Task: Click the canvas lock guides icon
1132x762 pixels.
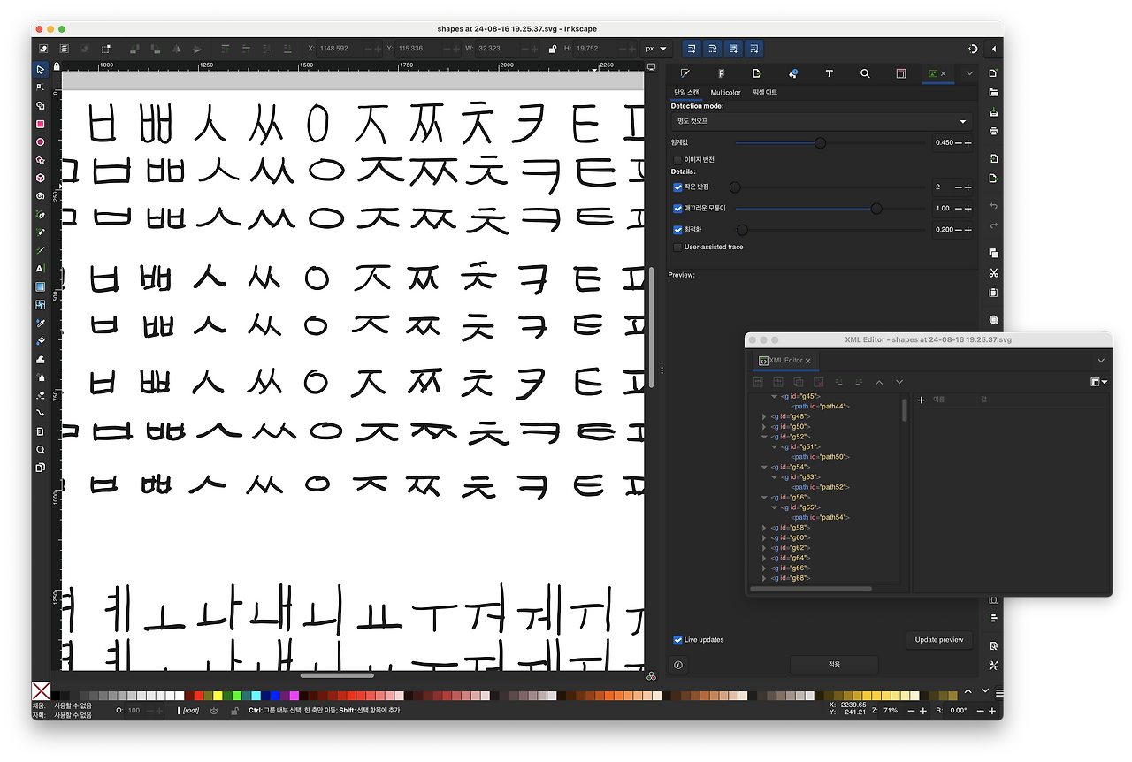Action: pos(57,65)
